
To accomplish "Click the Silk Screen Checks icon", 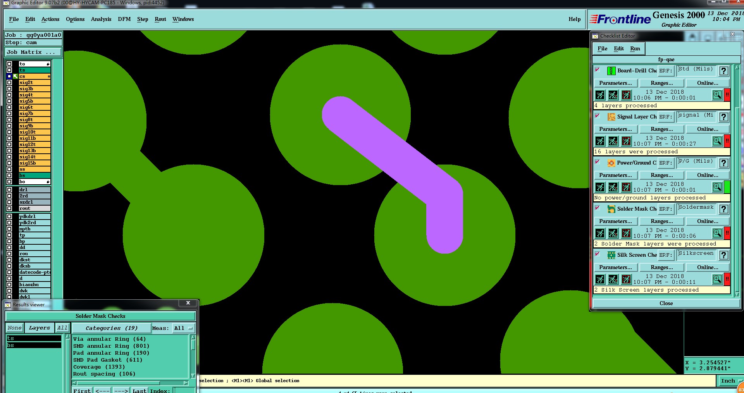I will point(611,255).
